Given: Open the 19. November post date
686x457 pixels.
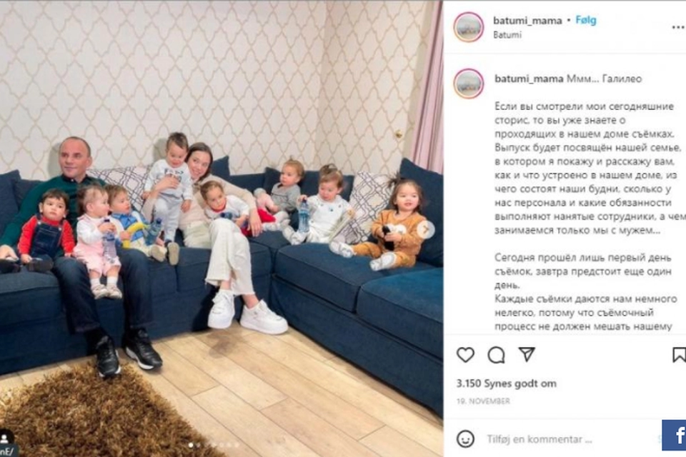Looking at the screenshot, I should pos(483,401).
